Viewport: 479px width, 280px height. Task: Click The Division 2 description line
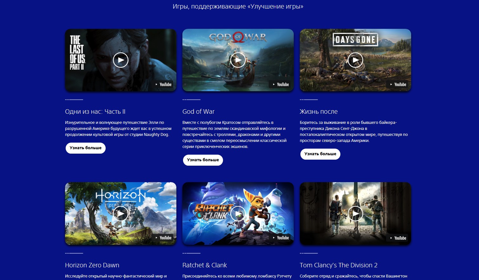tap(353, 276)
